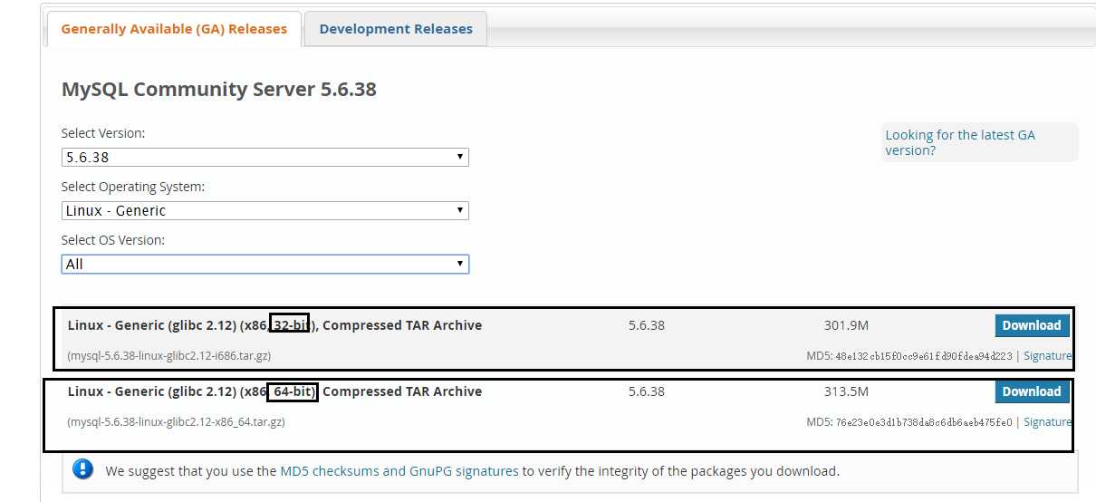
Task: Click the 'Select Version:' label
Action: click(103, 133)
